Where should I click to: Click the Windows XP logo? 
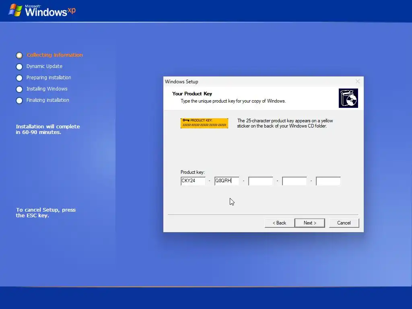point(42,10)
